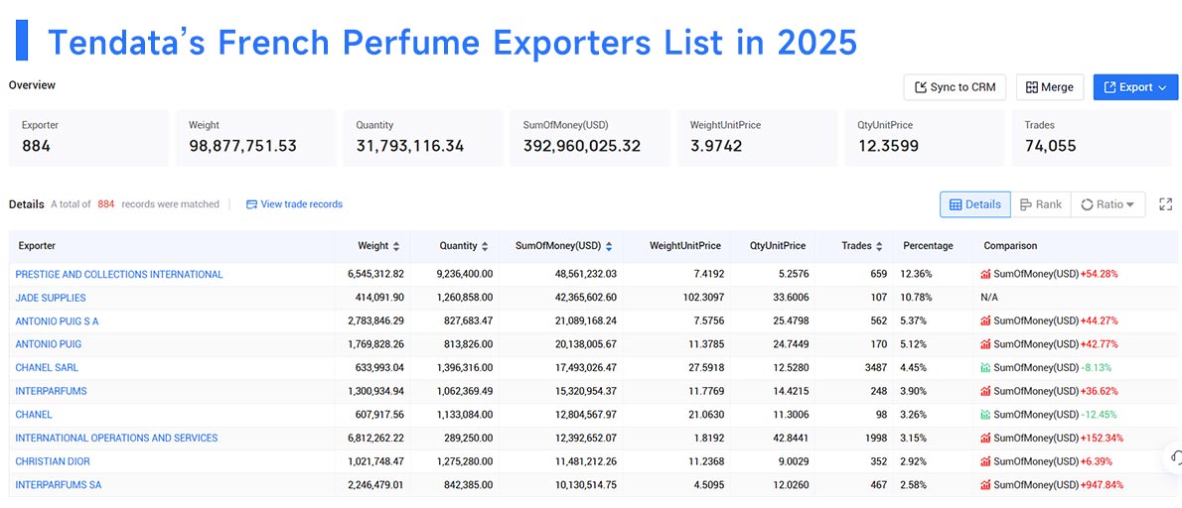Click the Merge grid icon
Viewport: 1182px width, 508px height.
(x=1032, y=87)
